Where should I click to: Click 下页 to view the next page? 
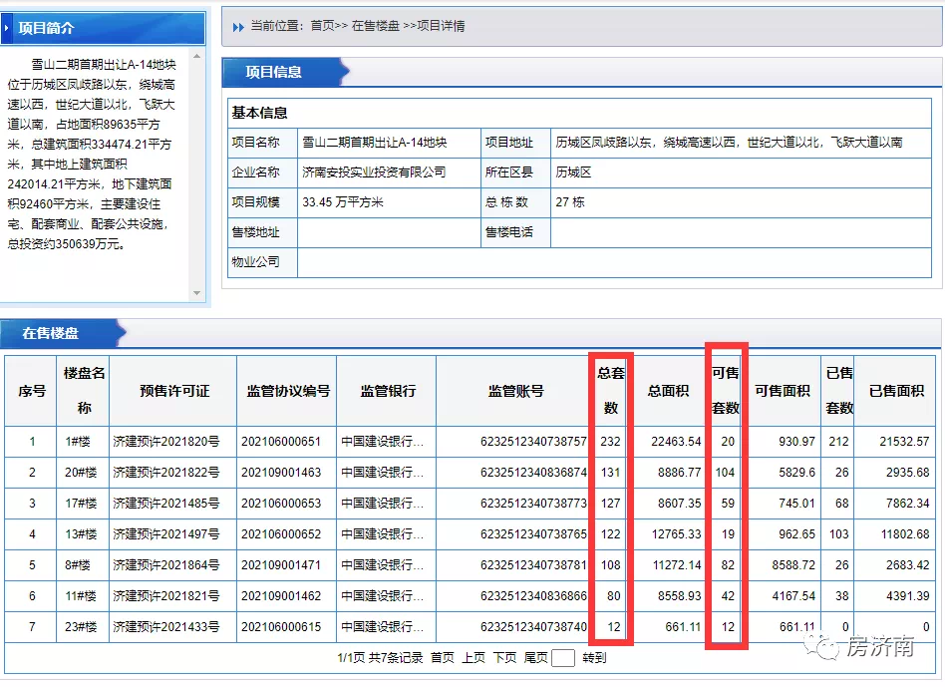(x=505, y=658)
